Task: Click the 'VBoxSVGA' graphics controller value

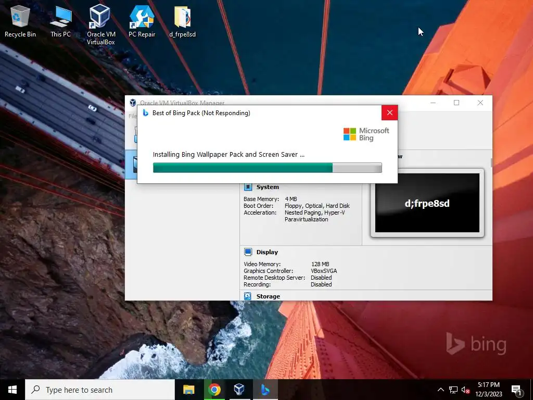Action: pyautogui.click(x=324, y=271)
